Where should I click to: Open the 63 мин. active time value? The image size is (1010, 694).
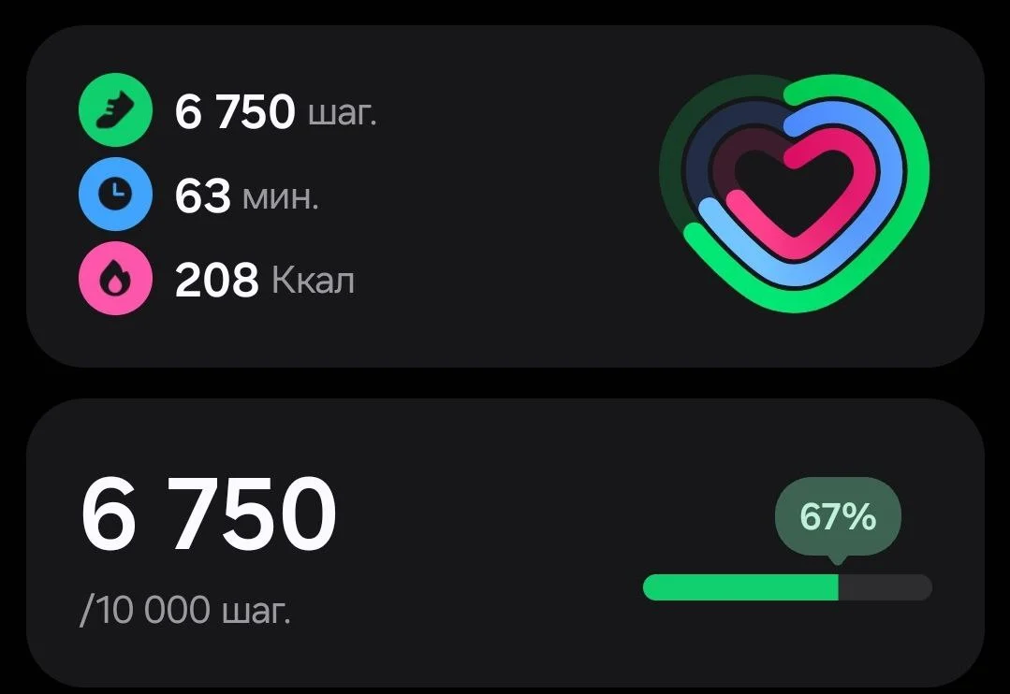(x=202, y=196)
